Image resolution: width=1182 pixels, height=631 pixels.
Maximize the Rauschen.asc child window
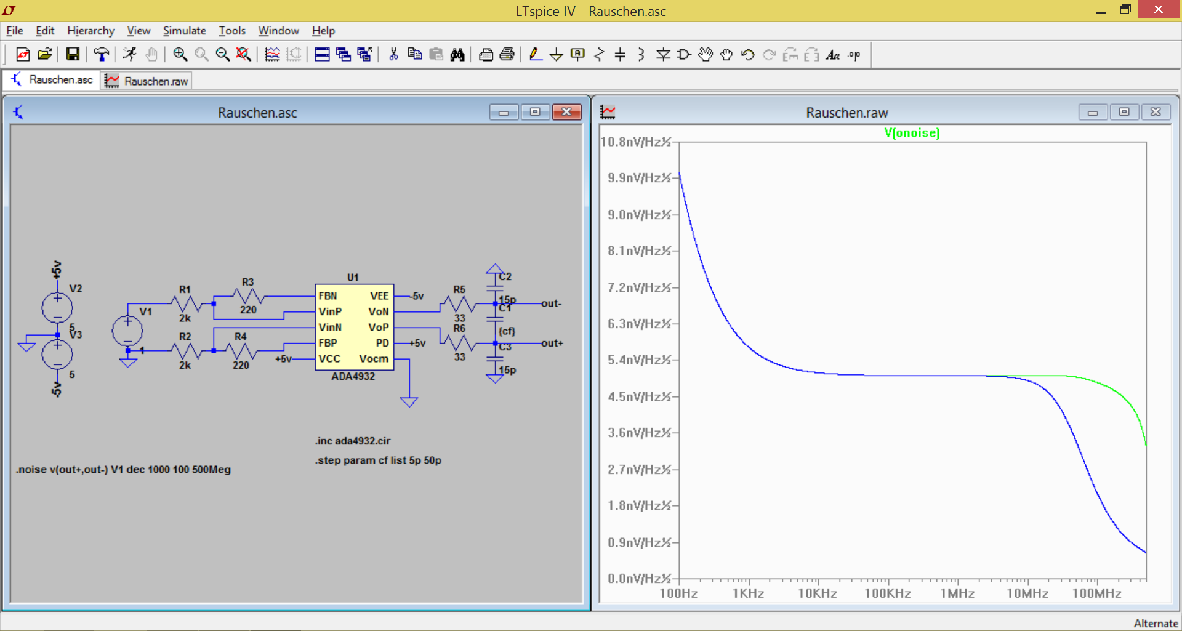click(535, 112)
